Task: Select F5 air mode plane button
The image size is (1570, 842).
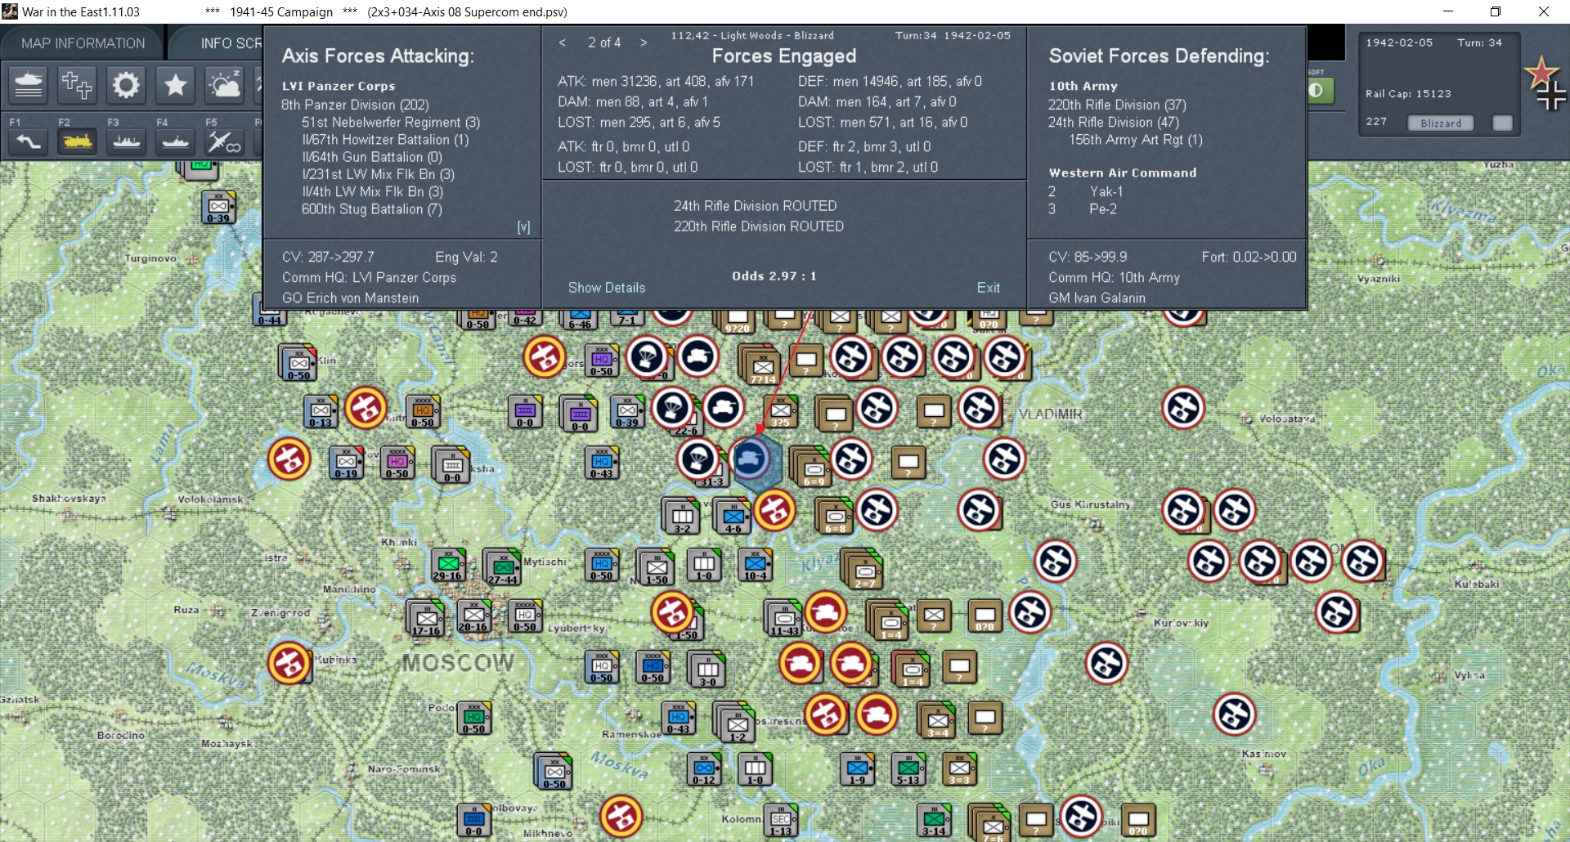Action: [x=224, y=141]
